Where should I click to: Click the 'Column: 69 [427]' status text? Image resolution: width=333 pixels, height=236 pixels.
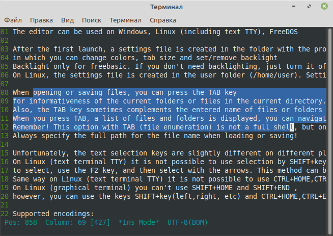77,222
